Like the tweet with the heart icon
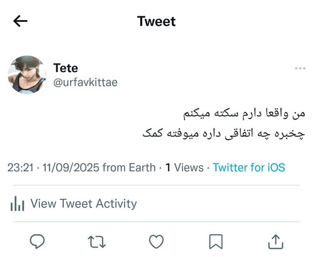The width and height of the screenshot is (313, 257). [156, 241]
